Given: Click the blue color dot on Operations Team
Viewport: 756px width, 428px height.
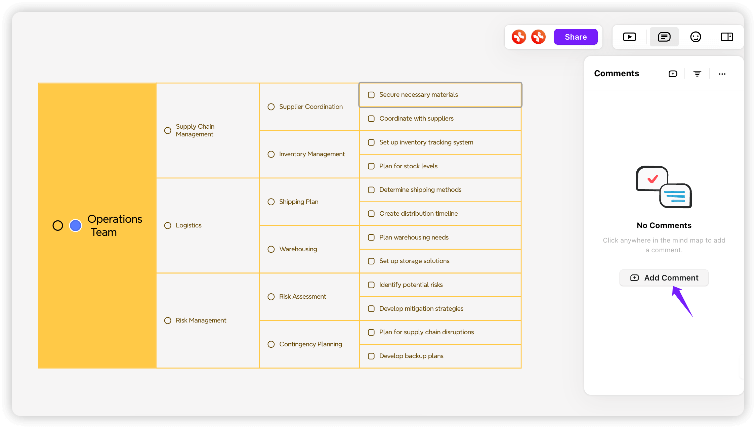Looking at the screenshot, I should tap(75, 225).
